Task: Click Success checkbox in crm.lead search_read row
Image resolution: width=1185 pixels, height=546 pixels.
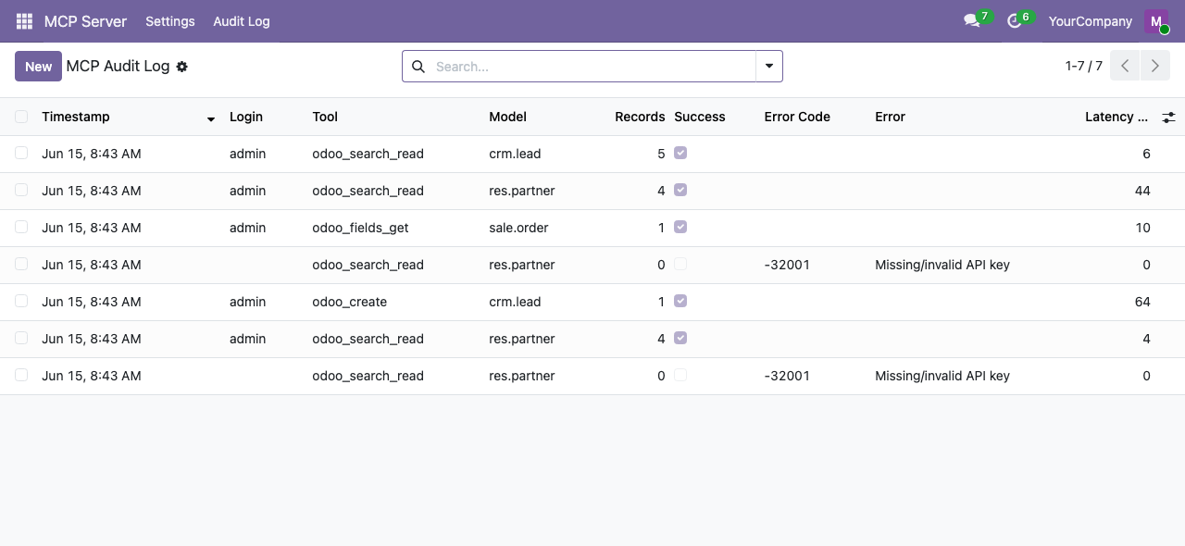Action: (680, 153)
